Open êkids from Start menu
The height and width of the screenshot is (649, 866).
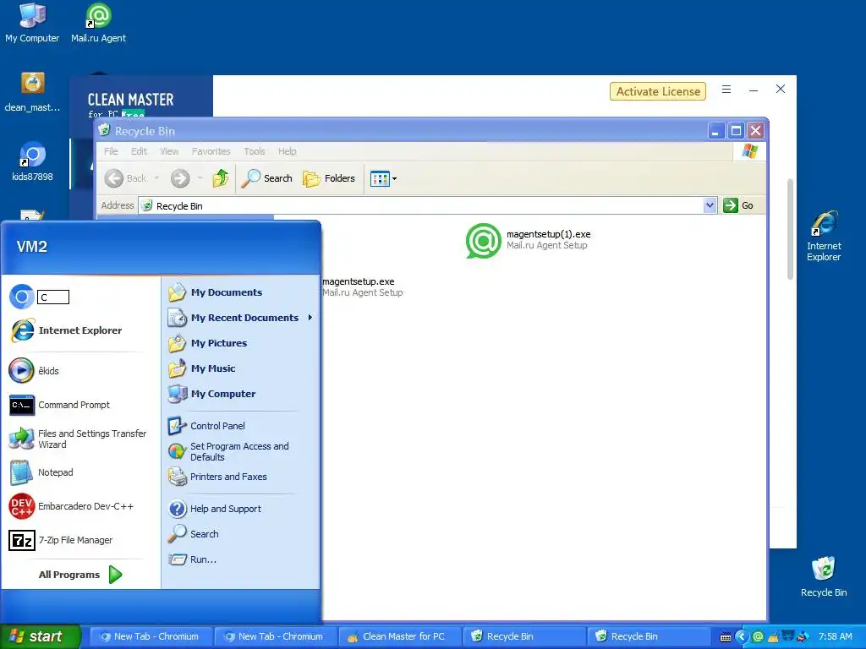click(34, 371)
